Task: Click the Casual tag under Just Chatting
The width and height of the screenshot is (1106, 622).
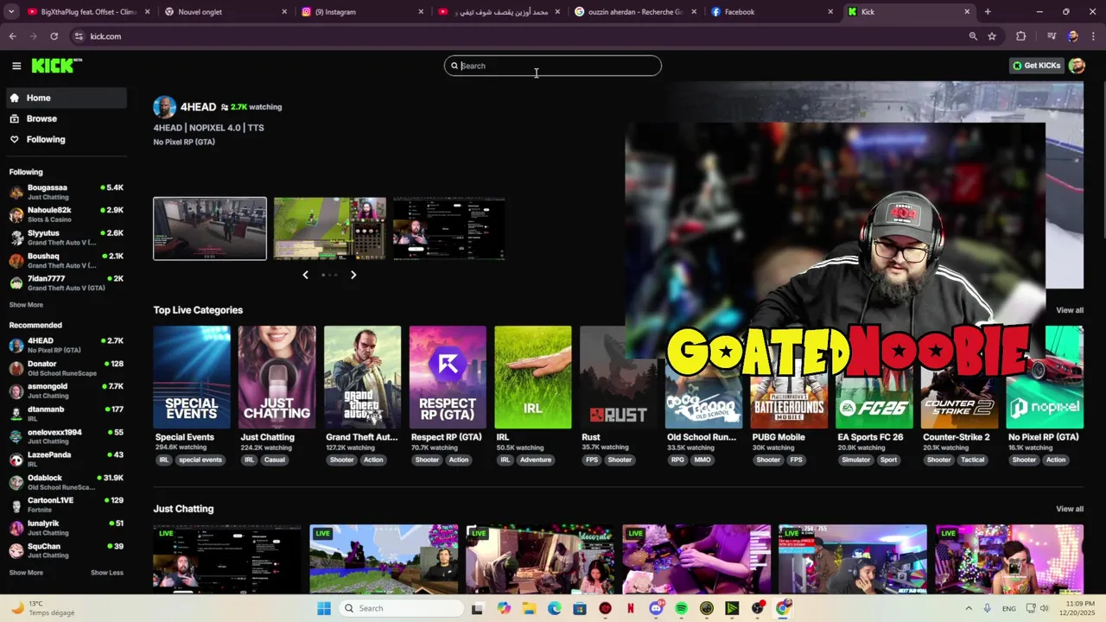Action: pyautogui.click(x=275, y=460)
